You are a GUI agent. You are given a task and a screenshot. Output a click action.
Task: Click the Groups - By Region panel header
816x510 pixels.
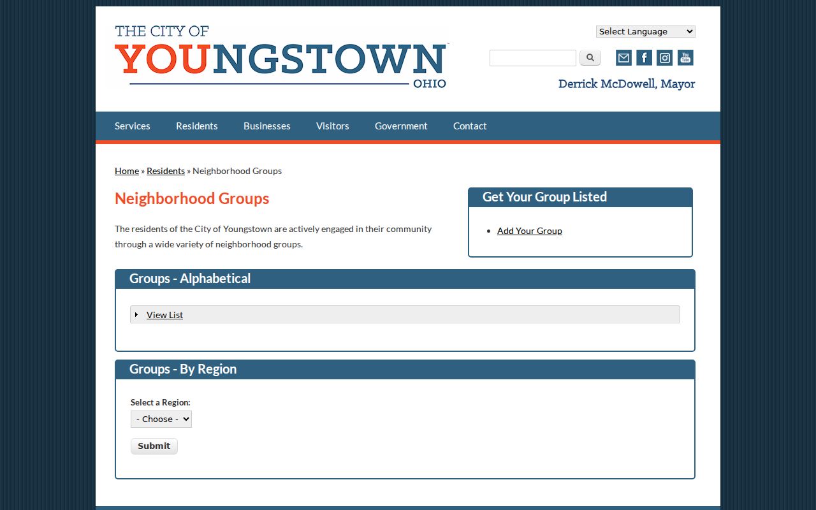pyautogui.click(x=405, y=370)
